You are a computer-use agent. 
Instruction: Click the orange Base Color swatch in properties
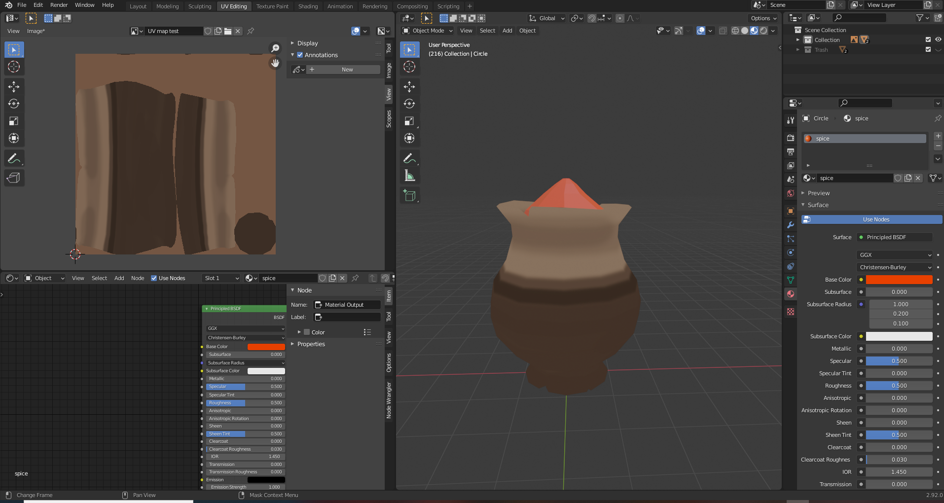[x=899, y=280]
